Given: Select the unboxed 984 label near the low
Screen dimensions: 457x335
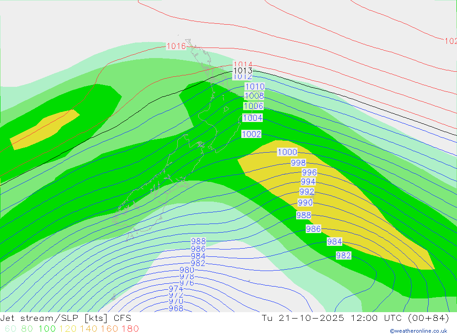Looking at the screenshot, I should point(198,256).
